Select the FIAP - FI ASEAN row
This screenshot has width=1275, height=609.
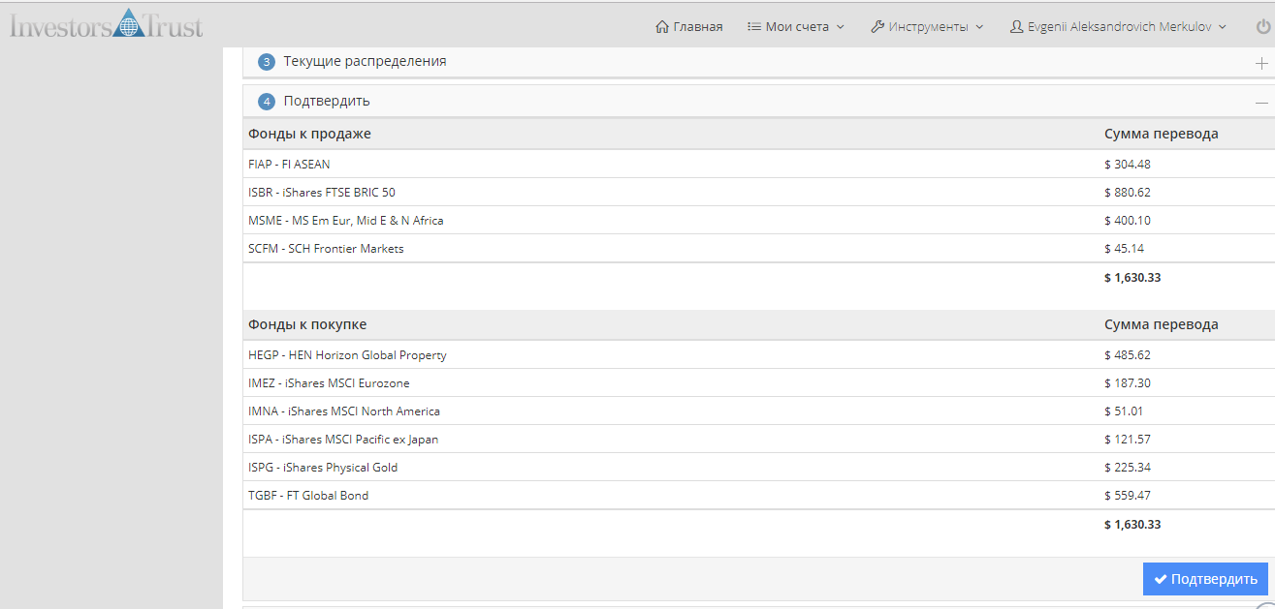click(x=758, y=164)
